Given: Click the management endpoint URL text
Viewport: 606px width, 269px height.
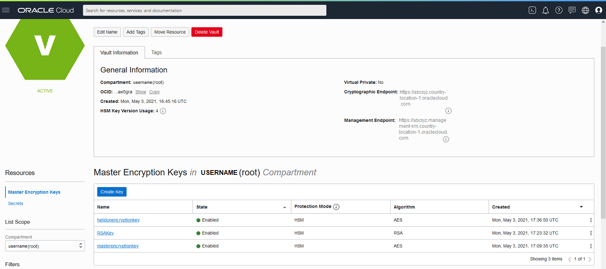Looking at the screenshot, I should 423,129.
